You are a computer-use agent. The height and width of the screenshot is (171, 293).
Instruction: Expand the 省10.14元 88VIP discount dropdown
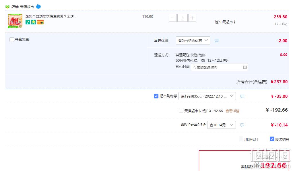tap(222, 125)
